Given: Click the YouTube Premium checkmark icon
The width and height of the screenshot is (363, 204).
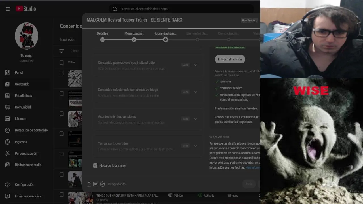Looking at the screenshot, I should pyautogui.click(x=217, y=88).
